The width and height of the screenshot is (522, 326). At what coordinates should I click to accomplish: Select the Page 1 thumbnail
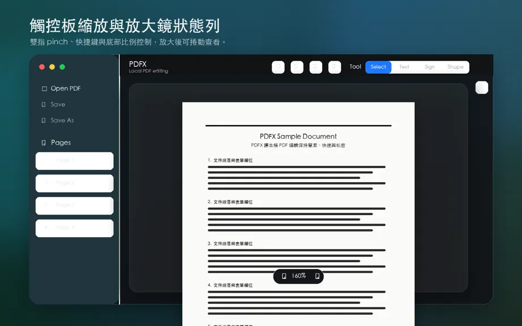pos(75,161)
